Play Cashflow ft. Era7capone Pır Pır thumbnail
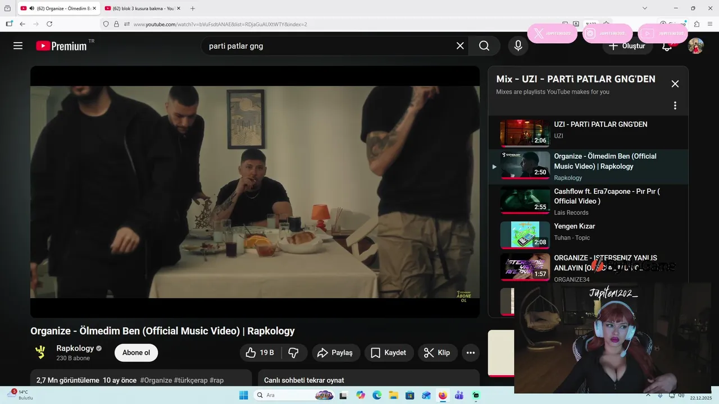Viewport: 719px width, 404px height. click(525, 200)
